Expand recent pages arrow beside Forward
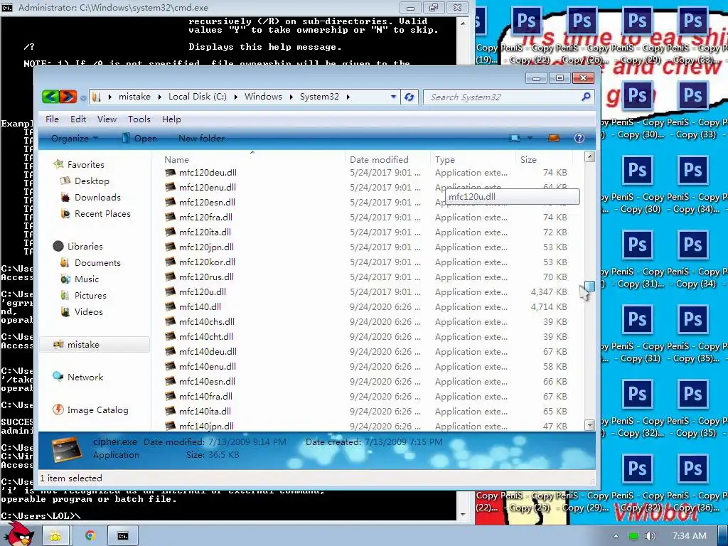The image size is (728, 546). click(82, 98)
